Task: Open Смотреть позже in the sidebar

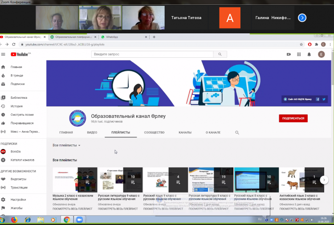Action: click(23, 115)
